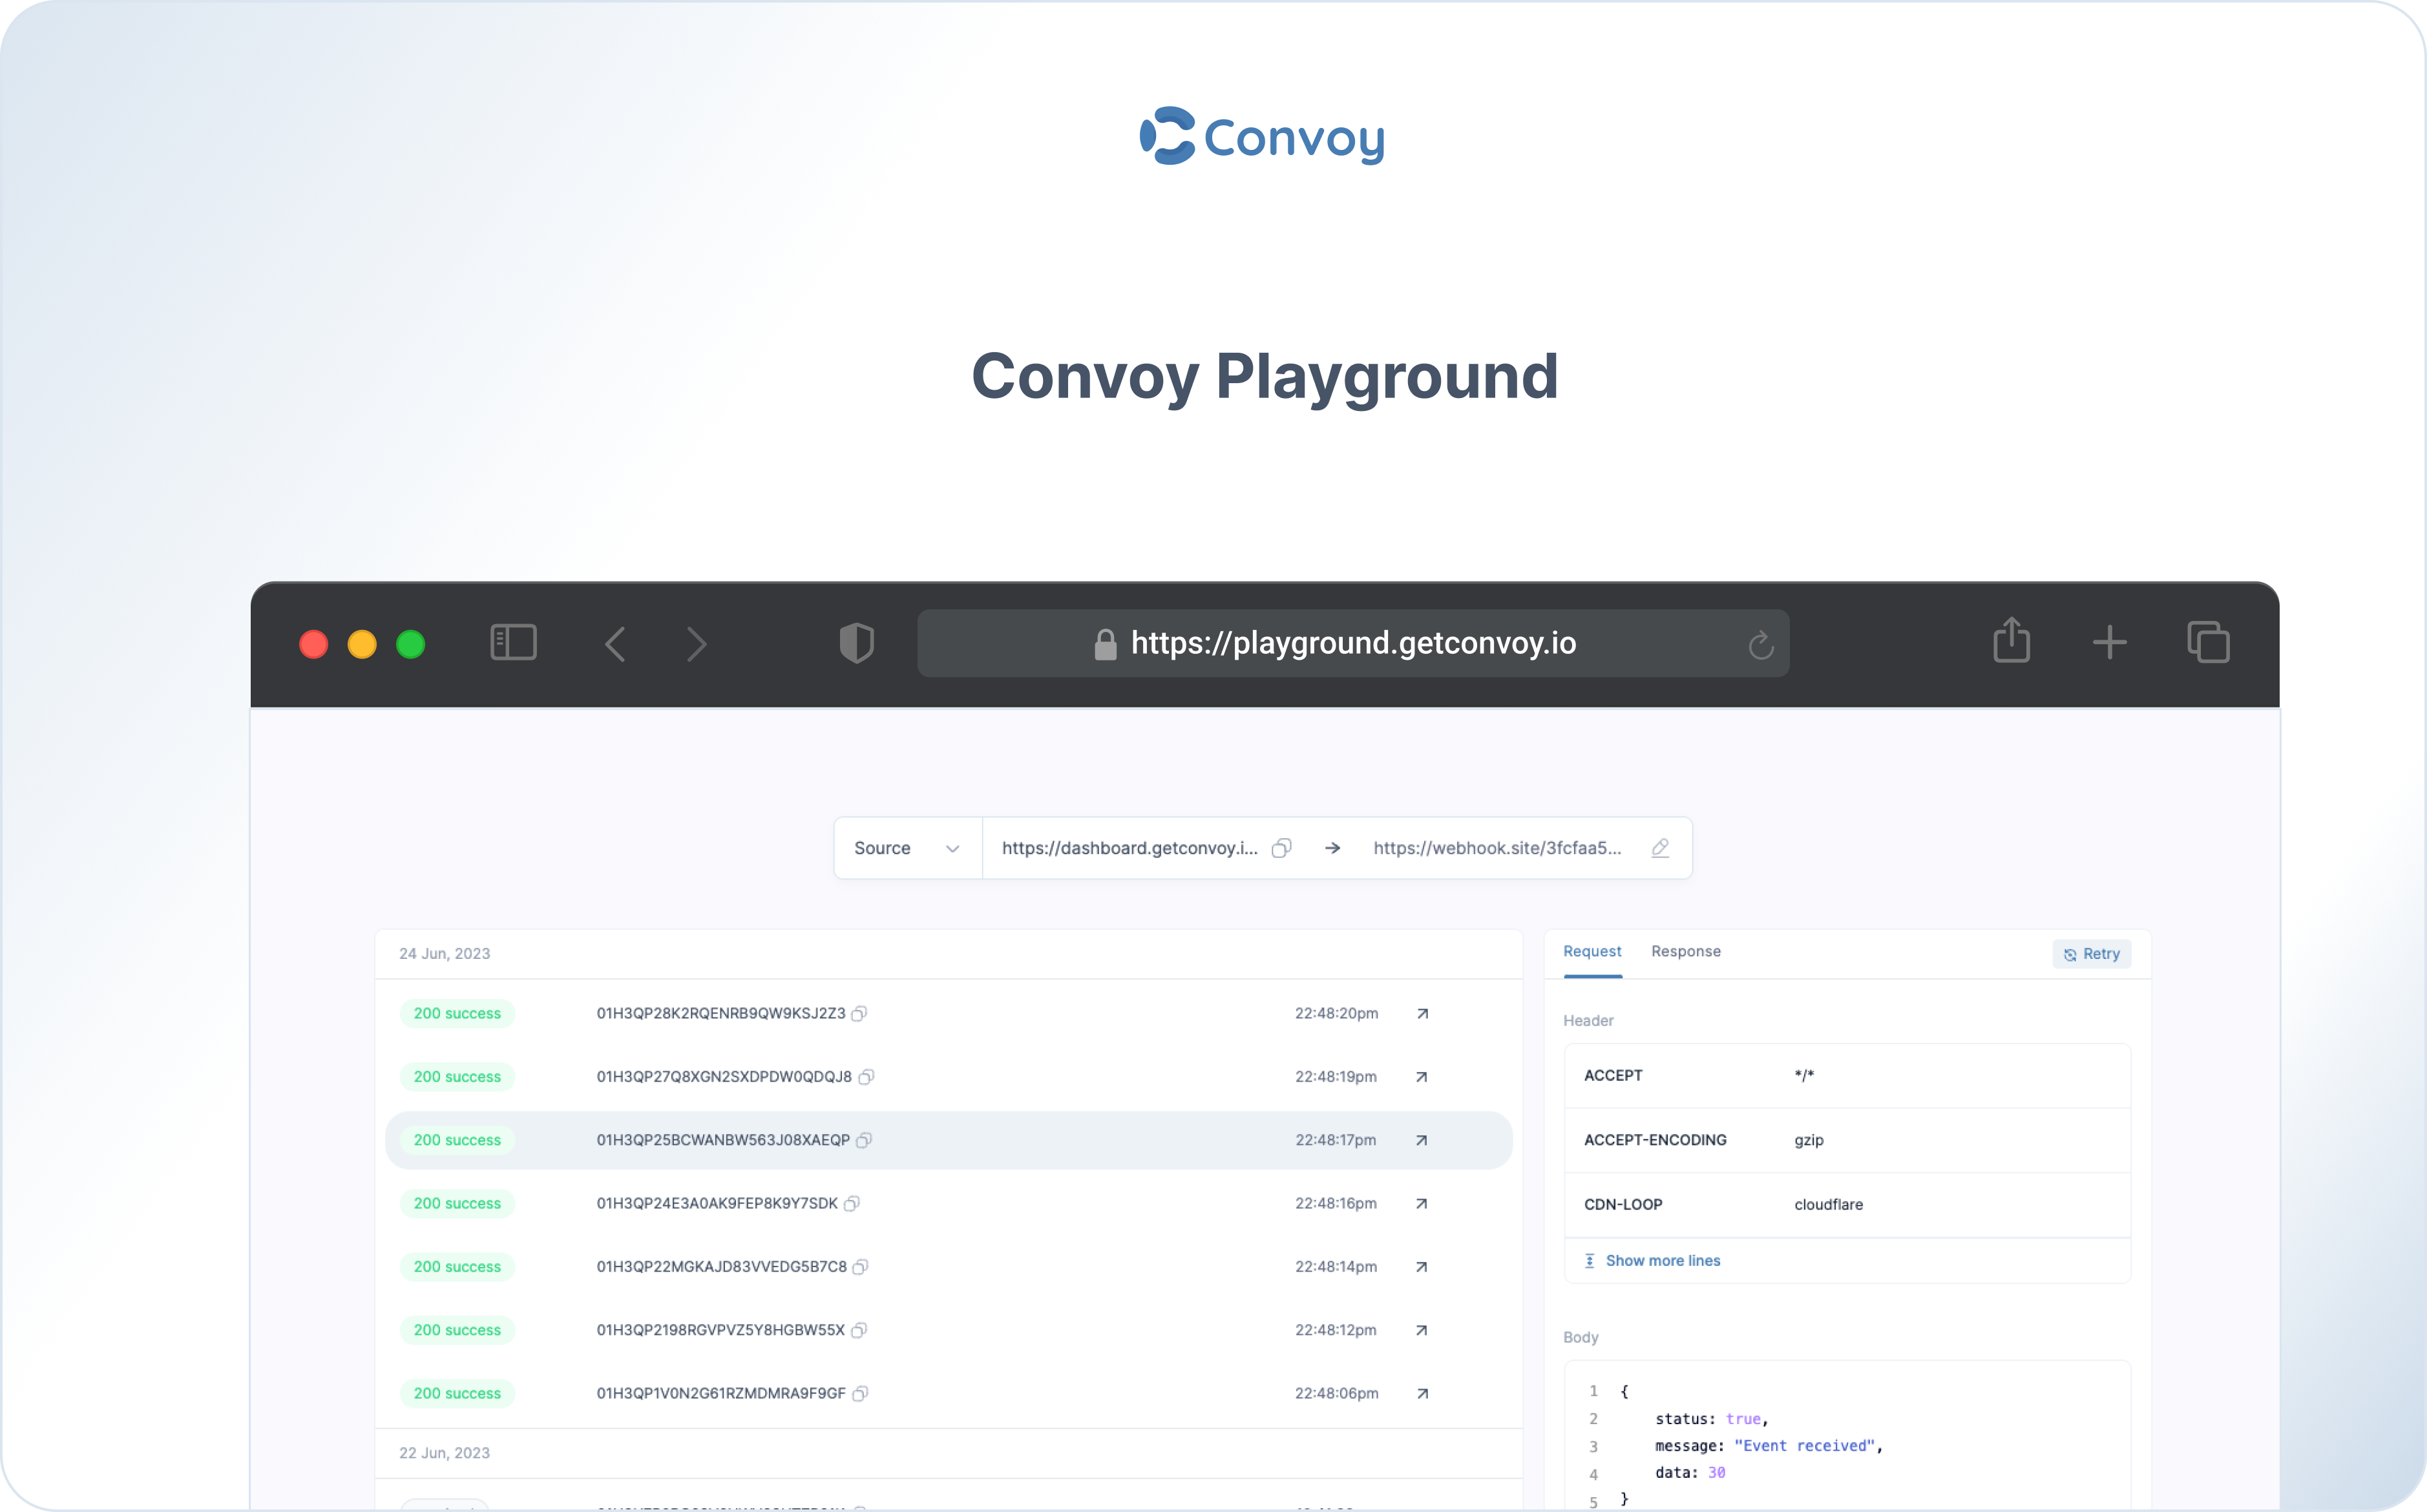Copy event ID 01H3QP27Q8XGN2SXDPDW0QDQJ8
The image size is (2427, 1512).
866,1077
